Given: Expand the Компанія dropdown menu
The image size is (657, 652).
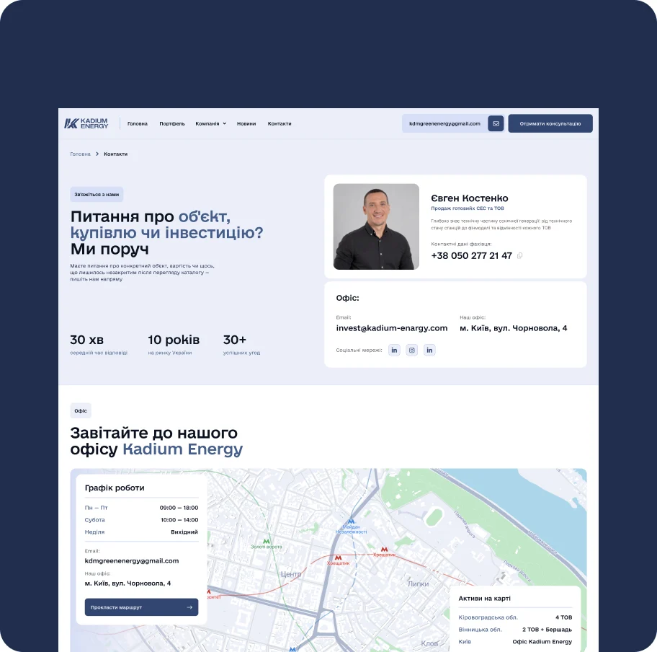Looking at the screenshot, I should (211, 124).
